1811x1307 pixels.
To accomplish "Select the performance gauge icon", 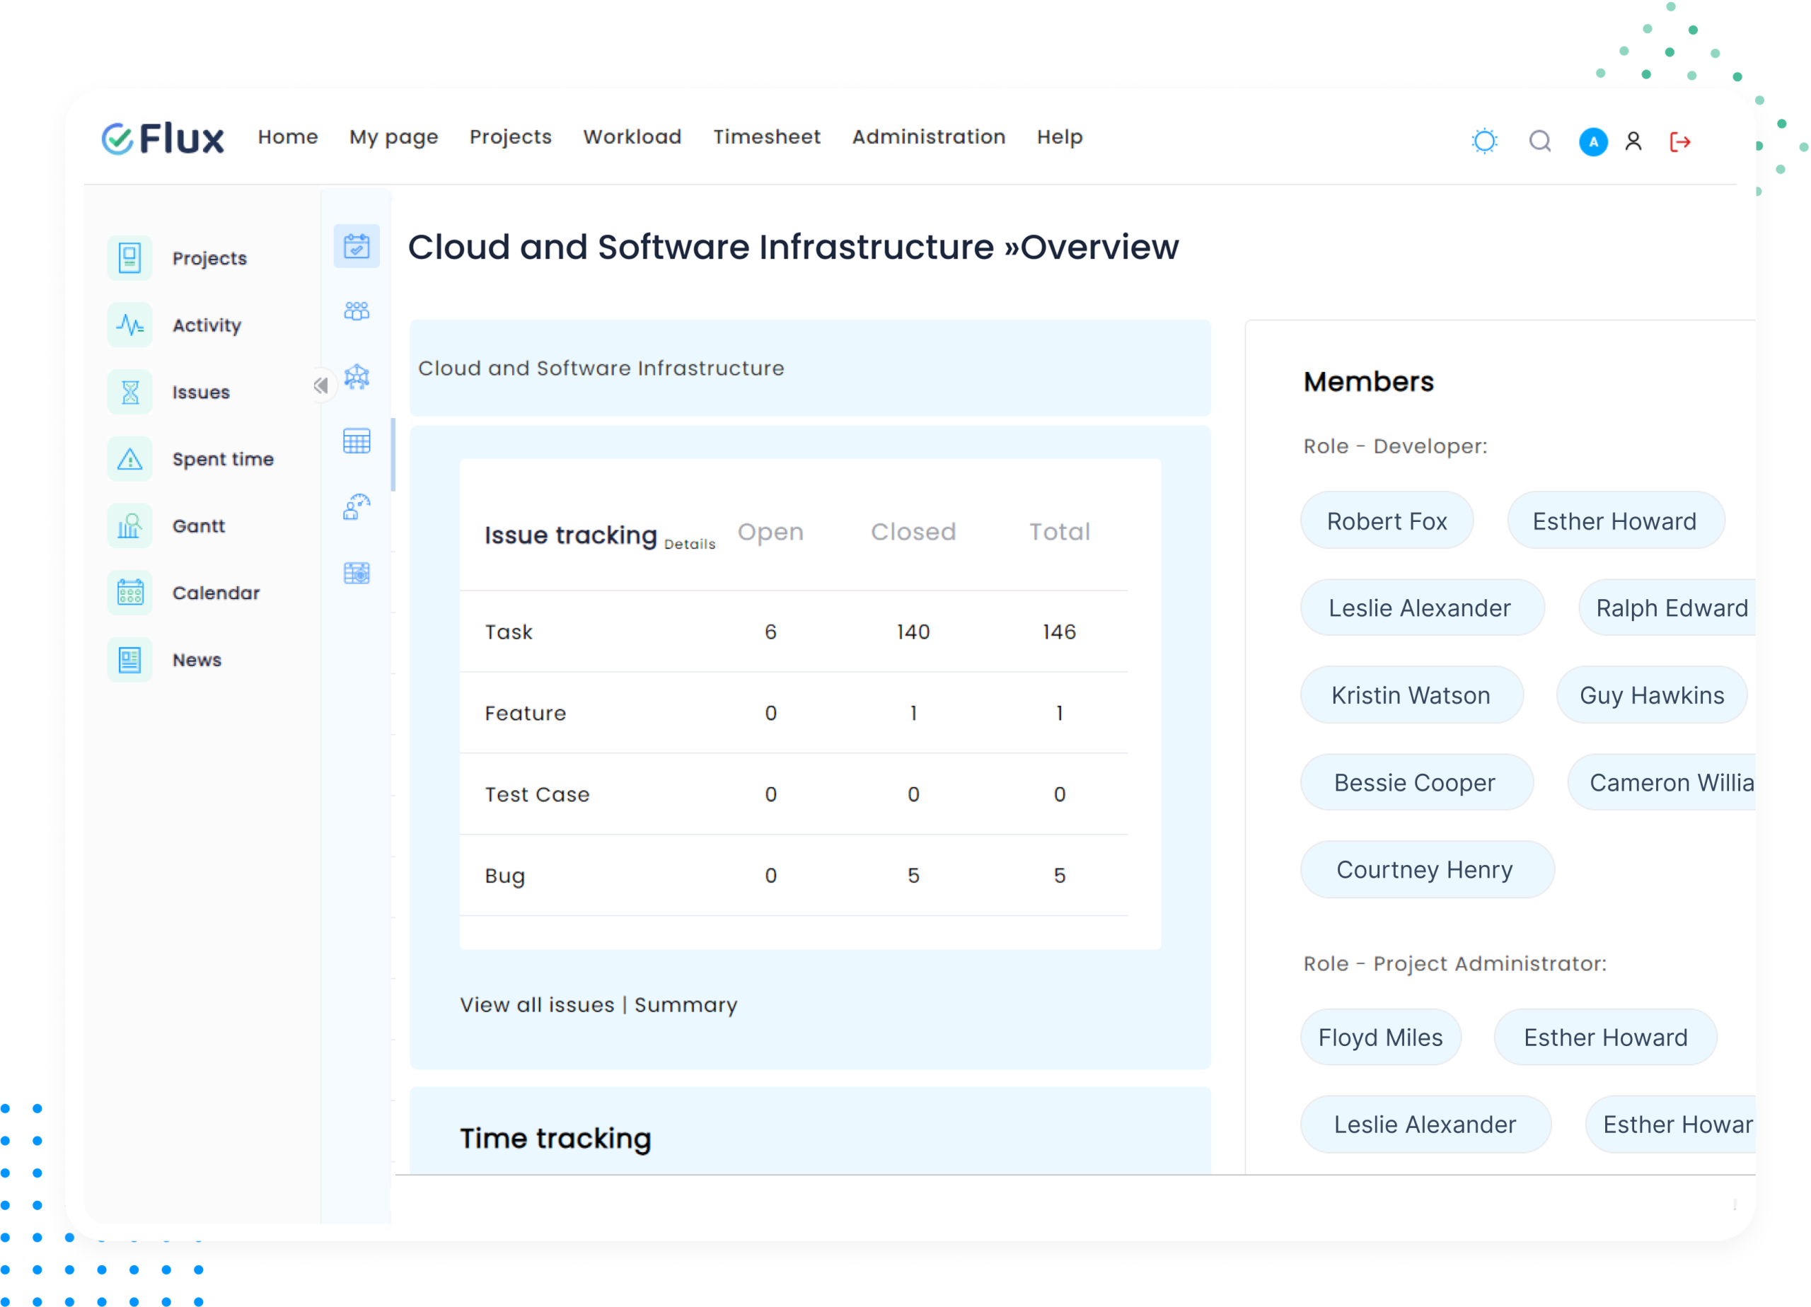I will [356, 506].
